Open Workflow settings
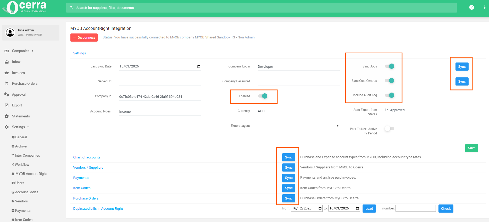 coord(20,164)
